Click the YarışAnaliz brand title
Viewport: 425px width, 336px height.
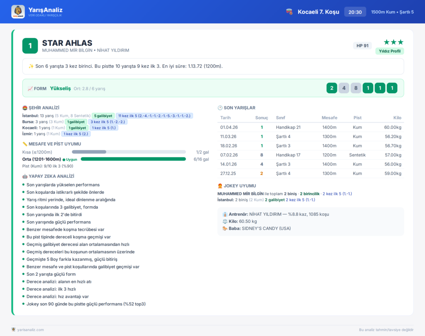(45, 10)
